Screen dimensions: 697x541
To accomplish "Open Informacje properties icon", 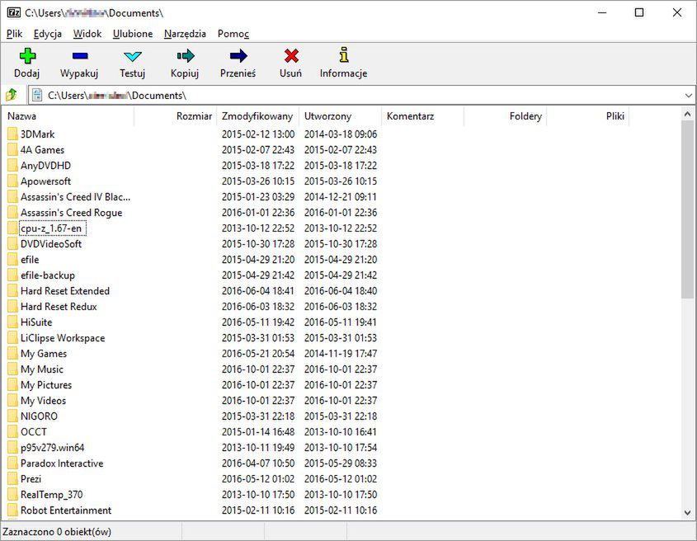I will [344, 55].
